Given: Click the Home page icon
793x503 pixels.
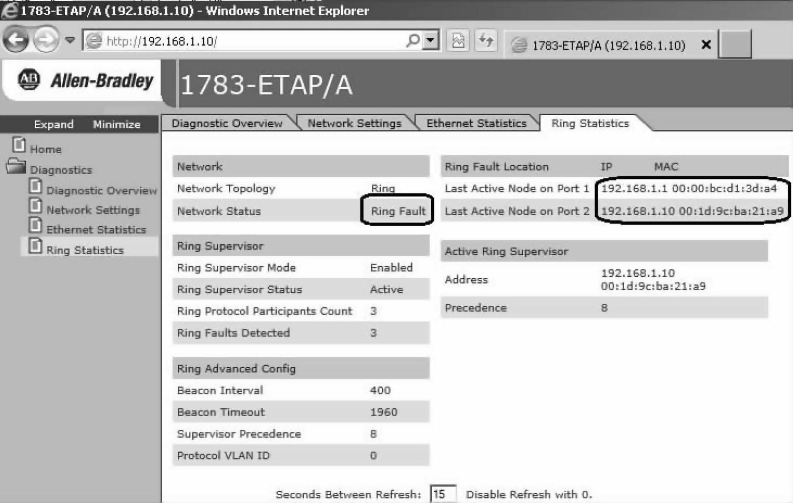Looking at the screenshot, I should pyautogui.click(x=19, y=144).
